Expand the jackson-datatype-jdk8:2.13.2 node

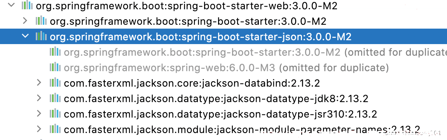[x=39, y=98]
